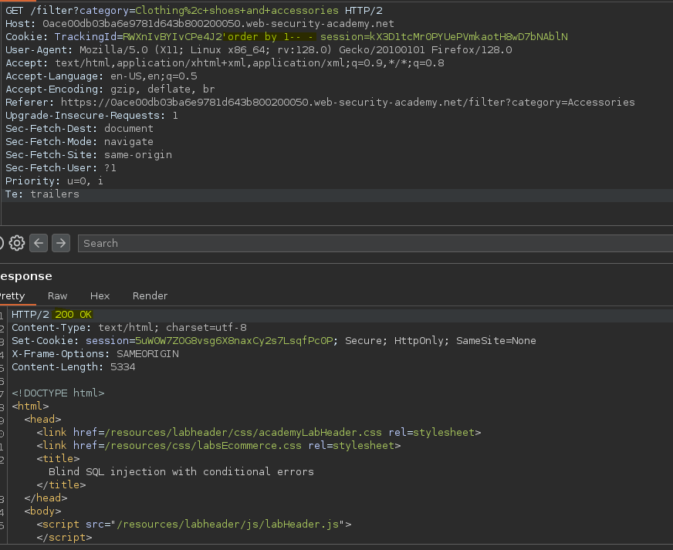Screen dimensions: 673x550
Task: Click the Accept-Language header line
Action: point(101,76)
